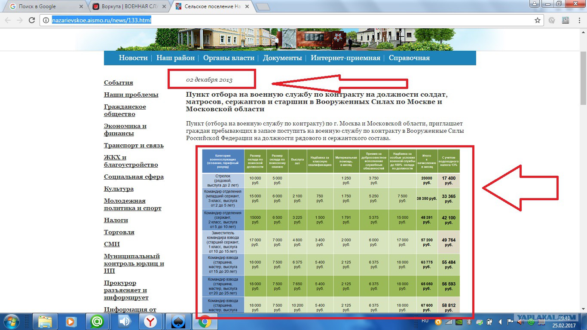Click the date "02 декабря 2013"

[209, 80]
